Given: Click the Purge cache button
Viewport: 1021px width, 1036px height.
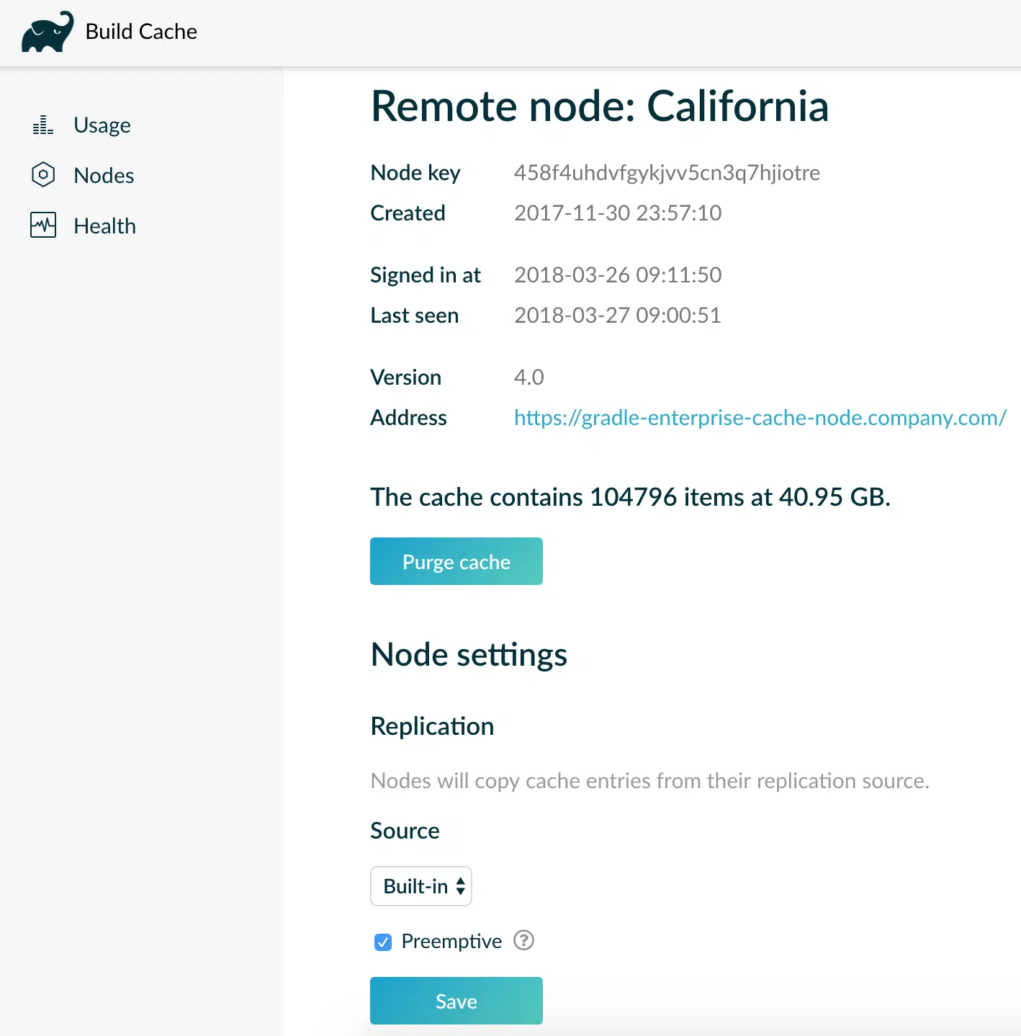Looking at the screenshot, I should (x=456, y=561).
